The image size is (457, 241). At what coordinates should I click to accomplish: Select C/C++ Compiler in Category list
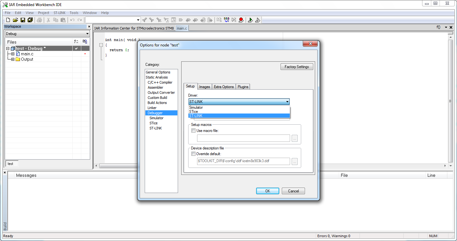(x=160, y=82)
